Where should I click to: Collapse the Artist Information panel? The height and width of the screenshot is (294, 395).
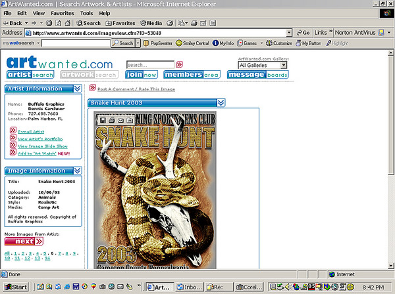coord(77,89)
